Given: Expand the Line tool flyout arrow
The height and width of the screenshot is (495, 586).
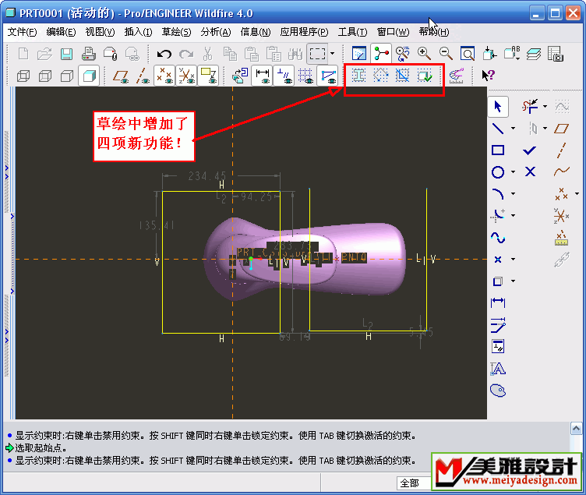Looking at the screenshot, I should click(513, 129).
